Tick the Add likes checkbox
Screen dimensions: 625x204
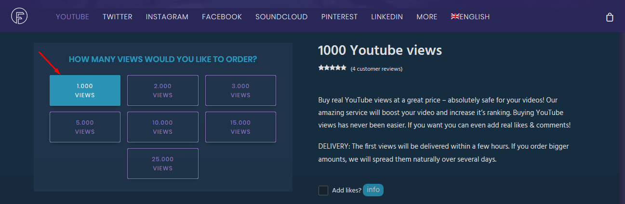tap(323, 191)
